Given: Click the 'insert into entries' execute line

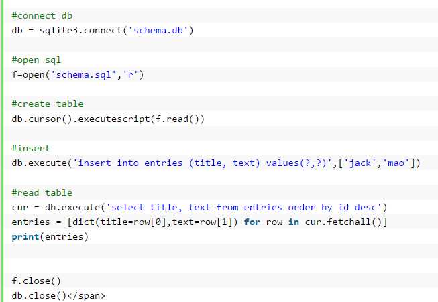Looking at the screenshot, I should coord(216,163).
